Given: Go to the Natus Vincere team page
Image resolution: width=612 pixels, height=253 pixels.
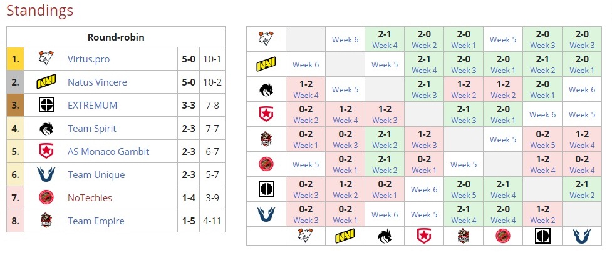Looking at the screenshot, I should (x=97, y=82).
